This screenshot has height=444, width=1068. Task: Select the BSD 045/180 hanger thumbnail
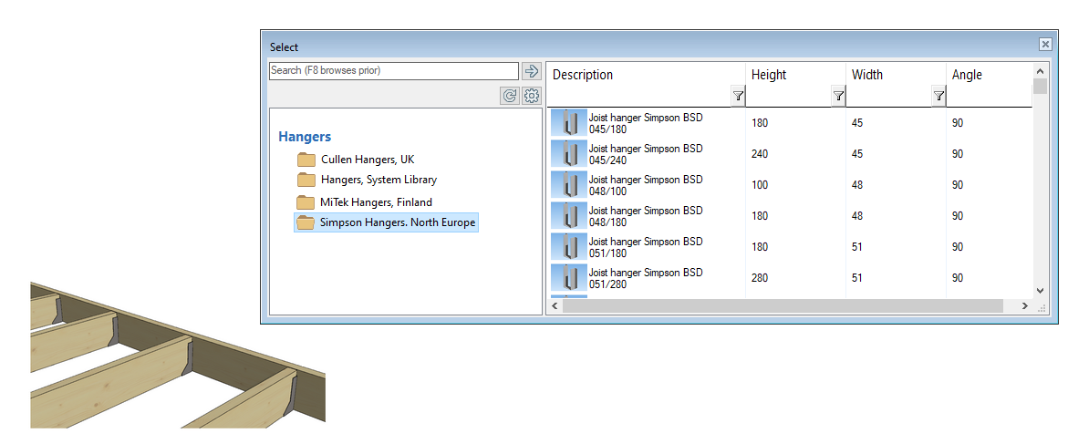pos(569,123)
